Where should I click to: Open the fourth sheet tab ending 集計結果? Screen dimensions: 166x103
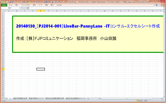pyautogui.click(x=55, y=99)
